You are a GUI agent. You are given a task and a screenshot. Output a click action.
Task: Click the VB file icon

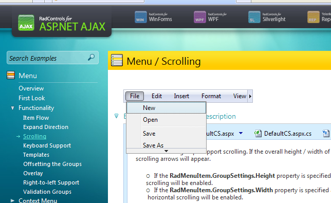pyautogui.click(x=326, y=134)
